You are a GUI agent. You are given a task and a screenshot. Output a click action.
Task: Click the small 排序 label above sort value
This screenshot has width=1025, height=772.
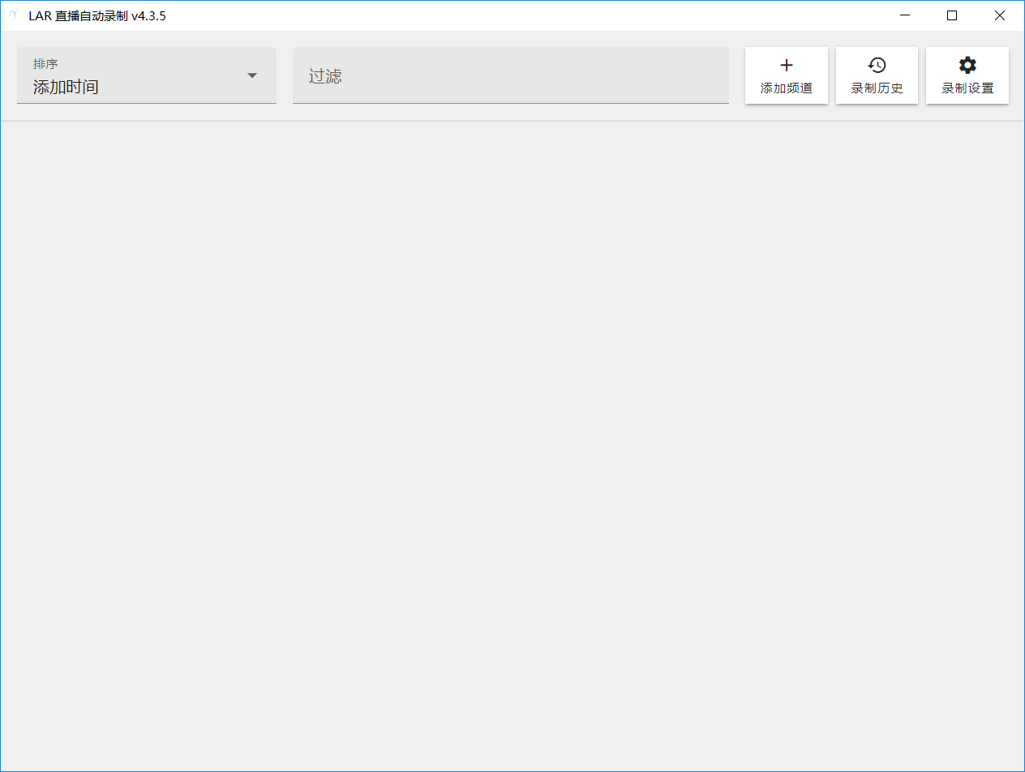pos(45,64)
